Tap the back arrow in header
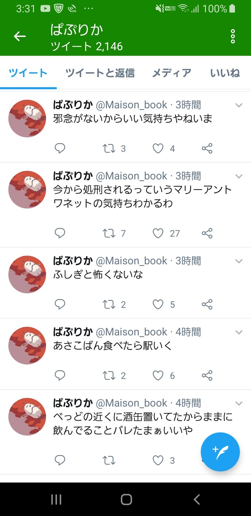 (x=20, y=36)
